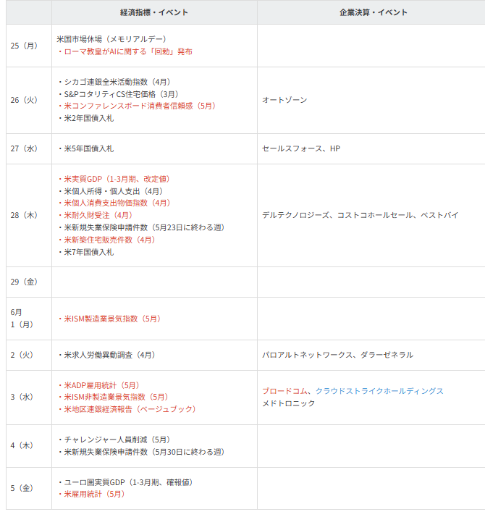Click メドトロニック name
485x517 pixels.
[x=289, y=403]
